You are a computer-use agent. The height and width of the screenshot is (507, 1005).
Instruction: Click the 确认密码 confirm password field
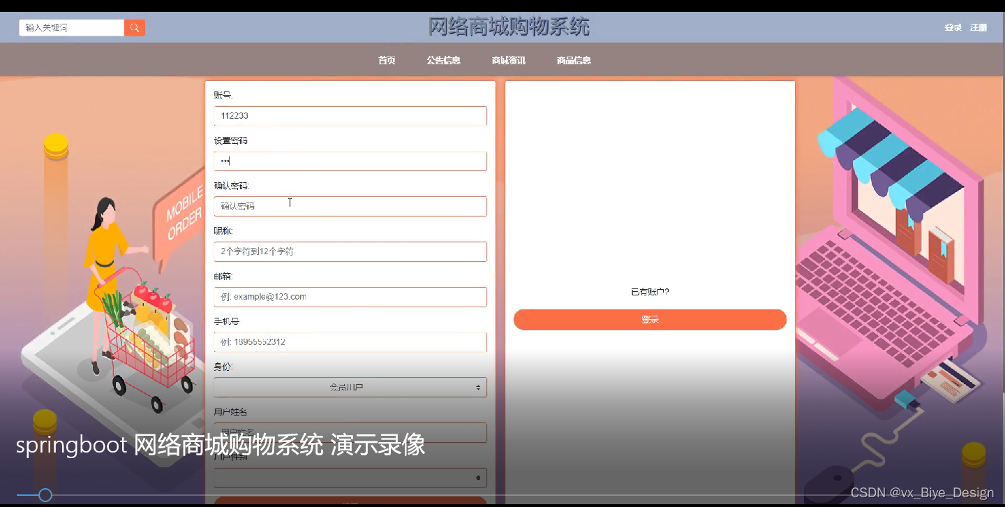(350, 206)
